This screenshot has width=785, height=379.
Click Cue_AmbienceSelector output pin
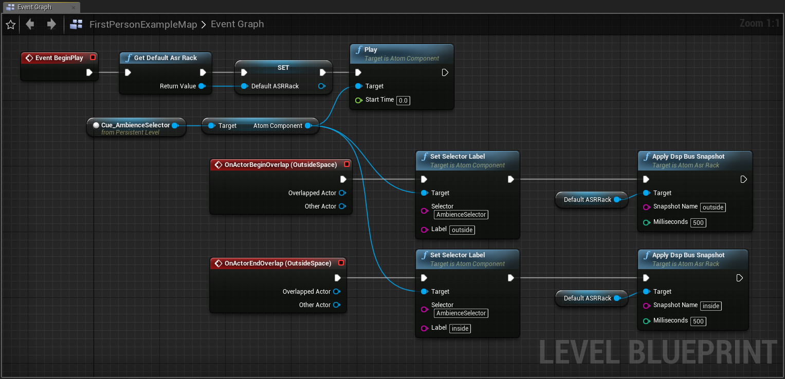[x=175, y=125]
